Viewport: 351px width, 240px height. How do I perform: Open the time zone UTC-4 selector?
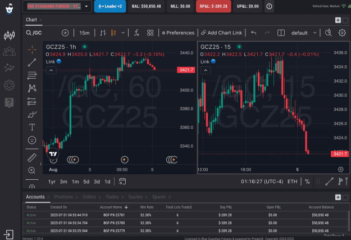coord(262,182)
